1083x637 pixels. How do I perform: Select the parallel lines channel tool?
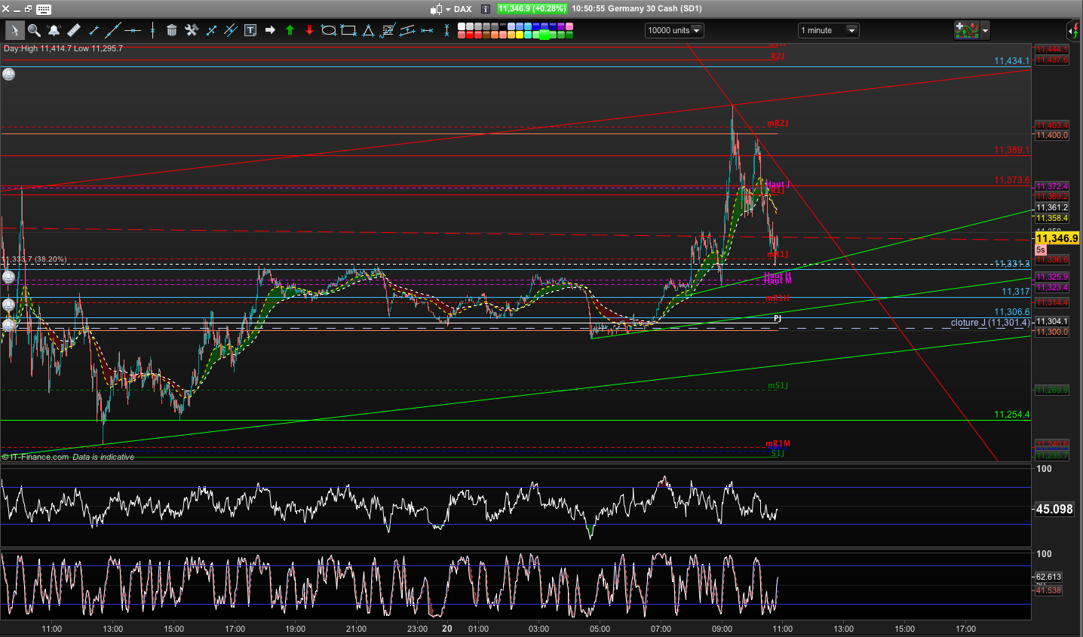tap(231, 30)
